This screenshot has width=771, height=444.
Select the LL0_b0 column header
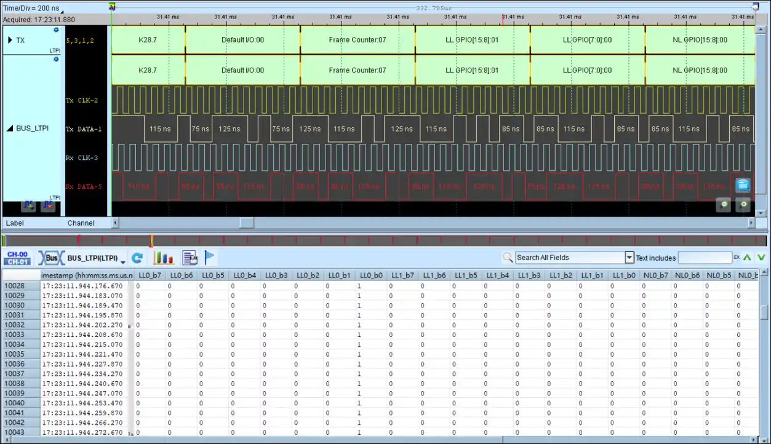click(x=371, y=275)
